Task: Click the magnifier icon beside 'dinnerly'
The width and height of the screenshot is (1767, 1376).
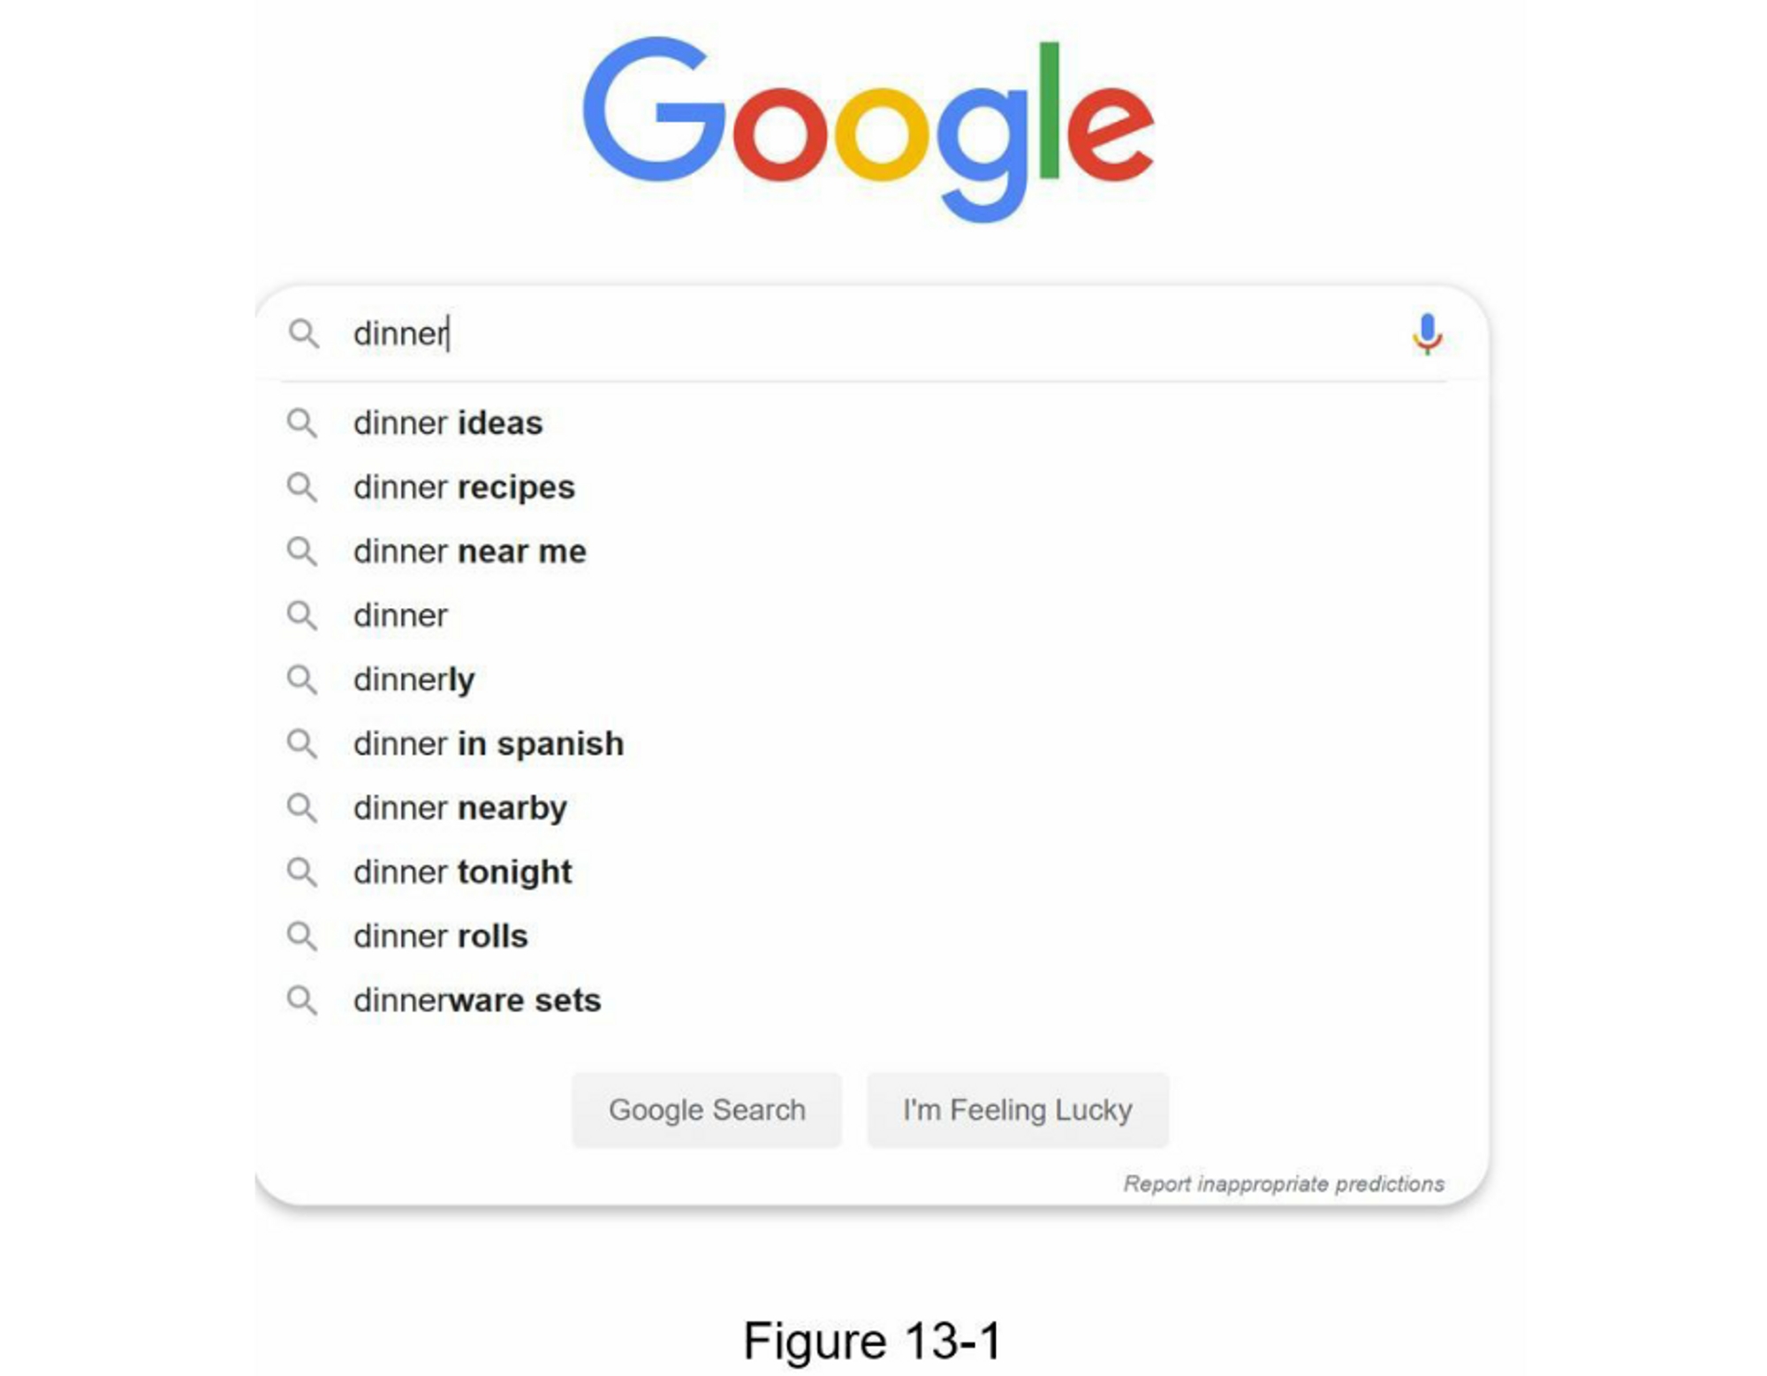Action: coord(301,680)
